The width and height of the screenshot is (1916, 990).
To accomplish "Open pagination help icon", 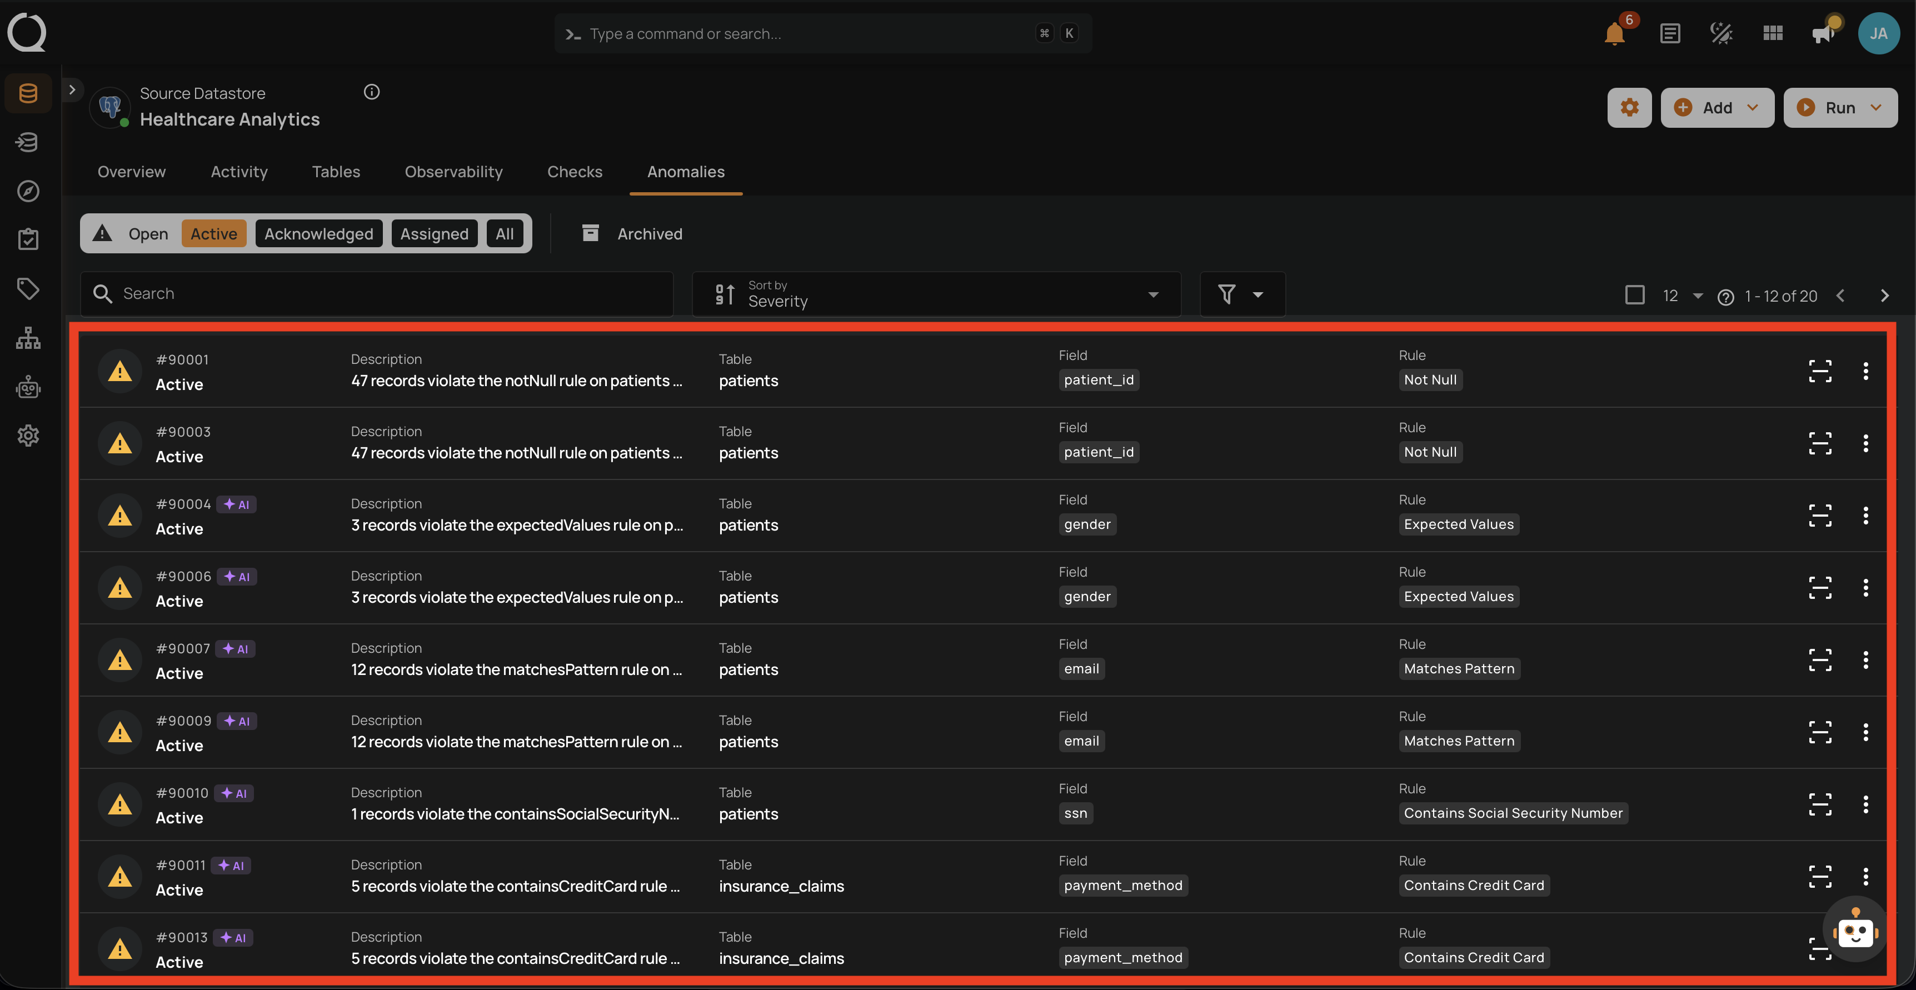I will [x=1725, y=297].
